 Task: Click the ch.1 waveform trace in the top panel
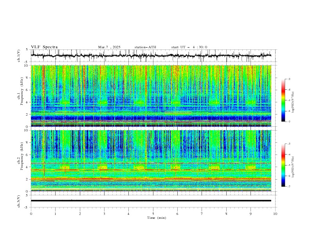(x=151, y=56)
